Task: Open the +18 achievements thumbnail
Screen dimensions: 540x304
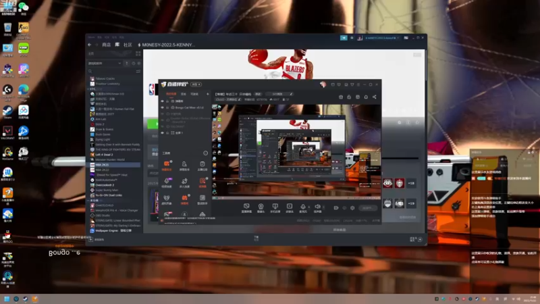Action: point(411,183)
